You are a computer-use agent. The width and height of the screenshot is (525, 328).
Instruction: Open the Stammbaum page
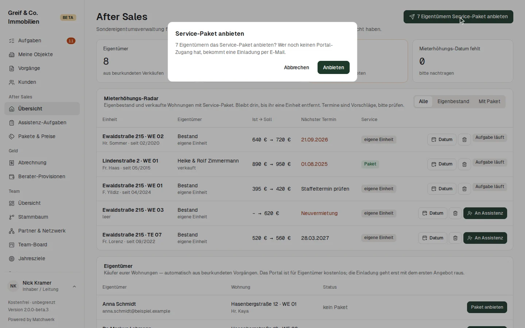(42, 217)
